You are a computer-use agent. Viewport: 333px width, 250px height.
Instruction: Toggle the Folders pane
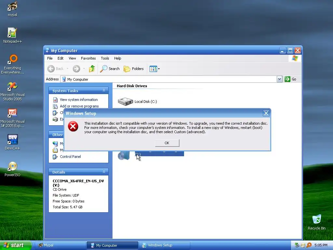coord(134,69)
